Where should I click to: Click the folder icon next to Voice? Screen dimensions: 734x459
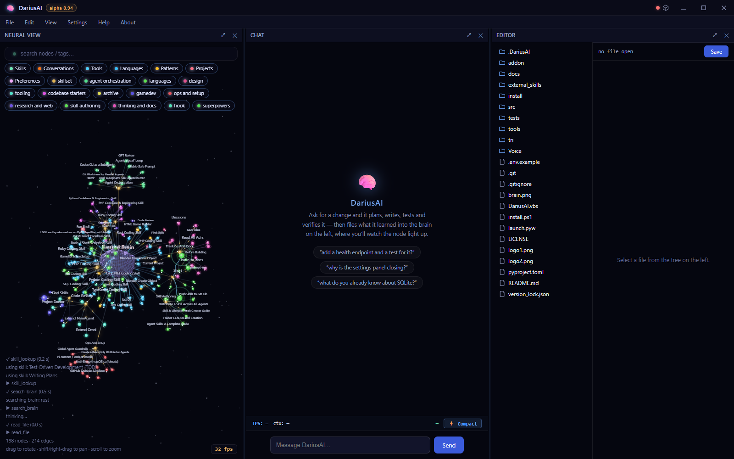pyautogui.click(x=502, y=151)
